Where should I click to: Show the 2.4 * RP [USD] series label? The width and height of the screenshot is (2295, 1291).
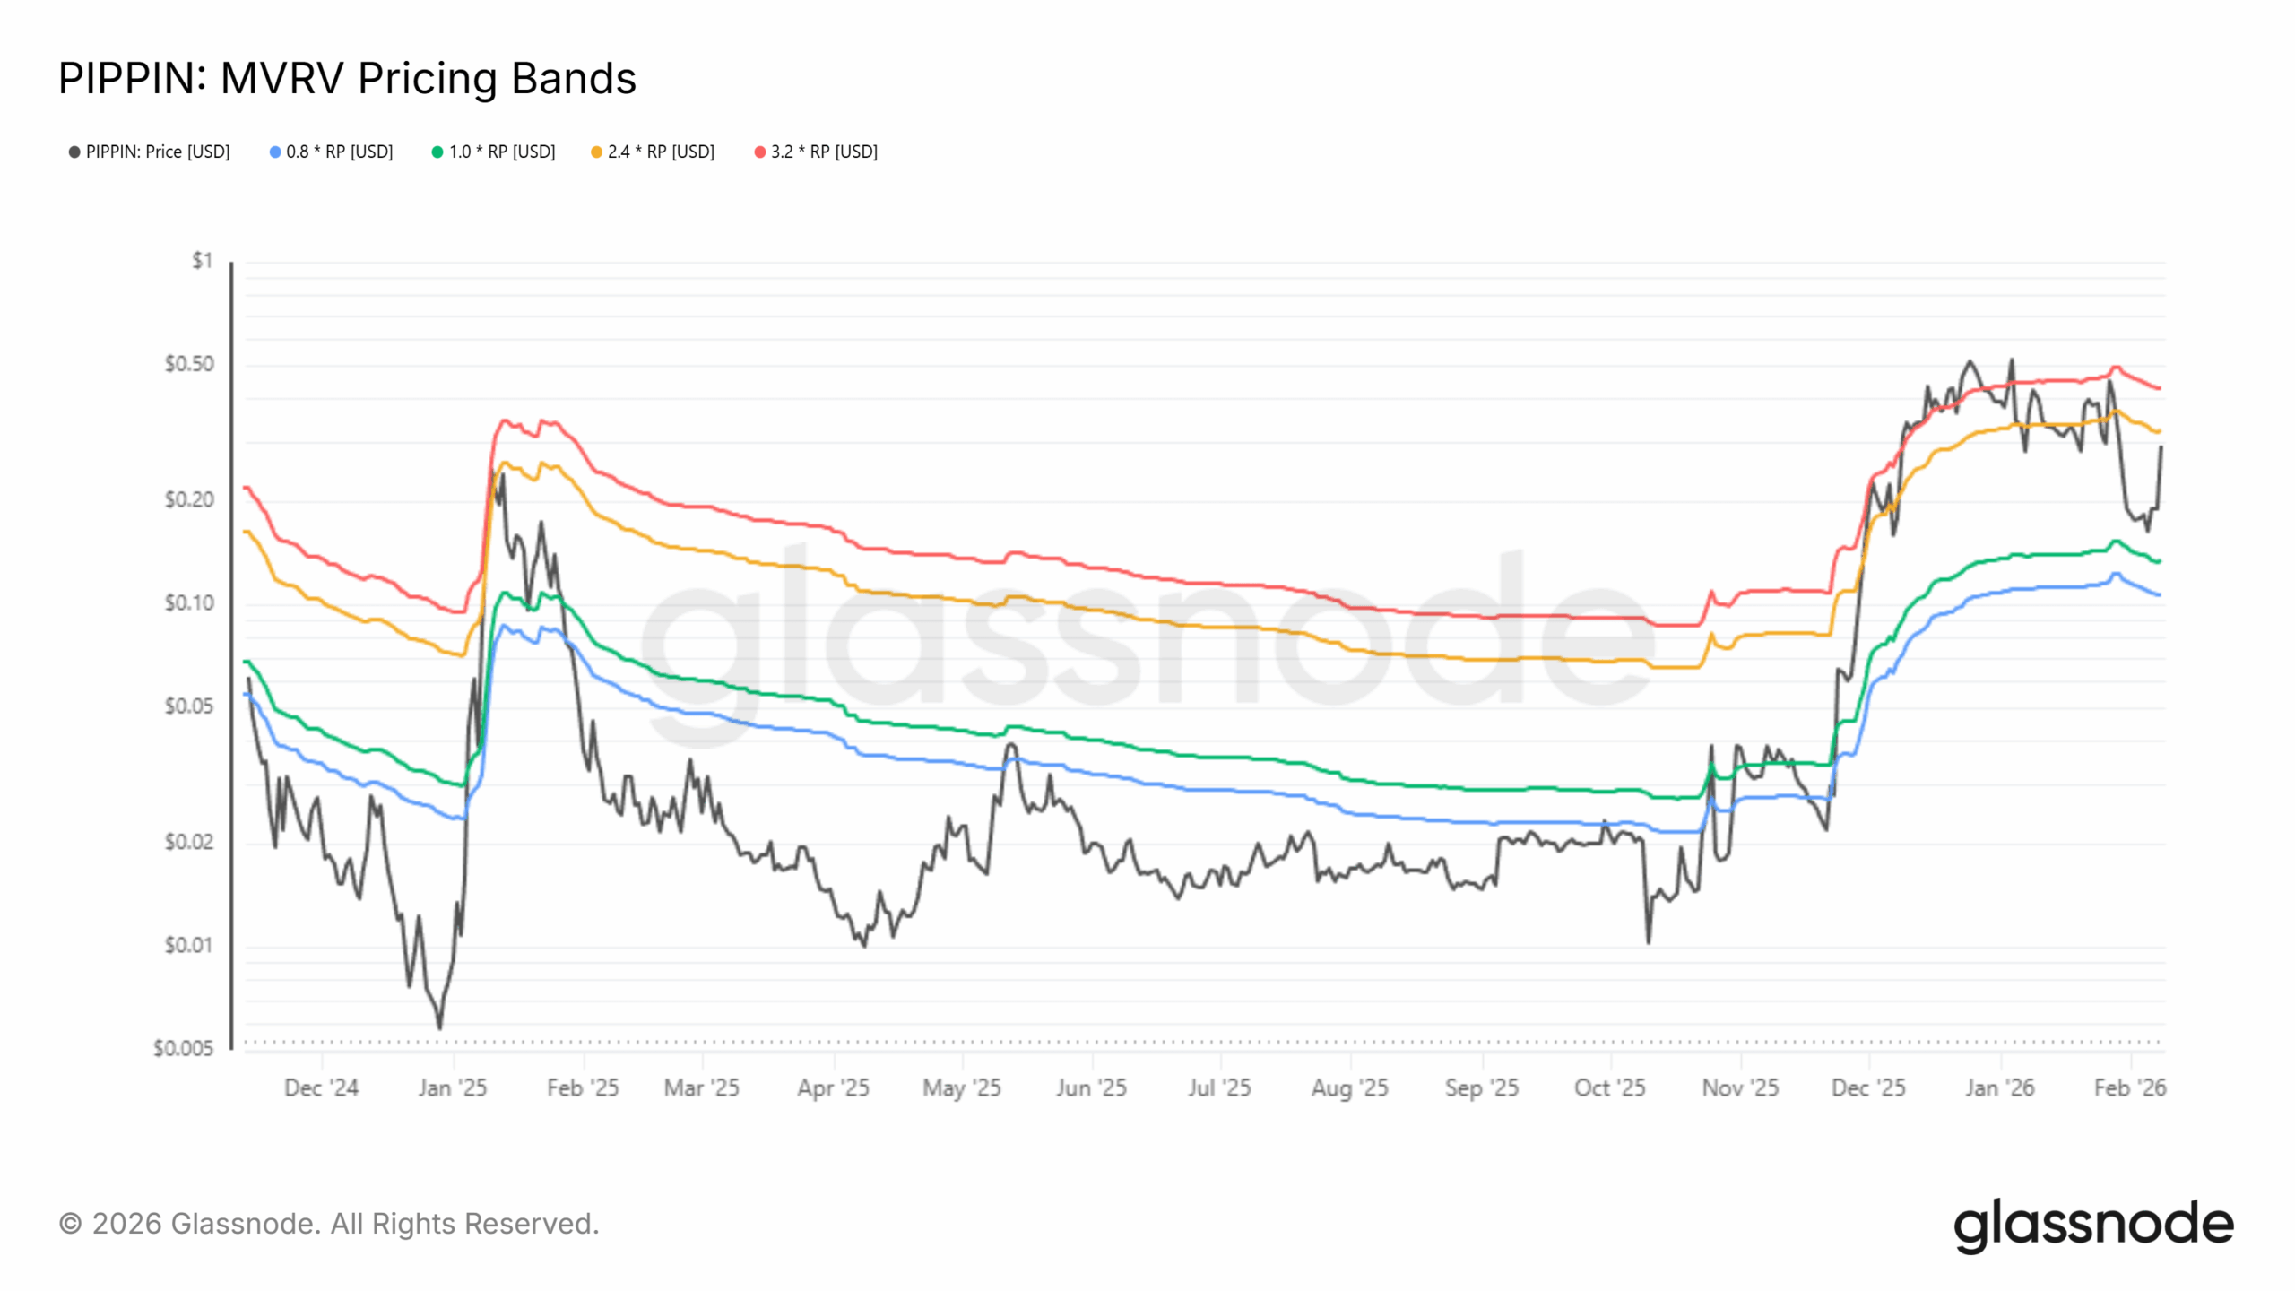point(661,152)
